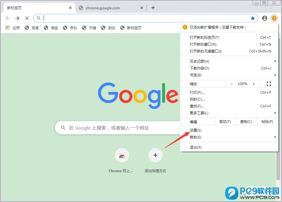This screenshot has width=282, height=202.
Task: Click the 粘贴(P) button
Action: 267,122
